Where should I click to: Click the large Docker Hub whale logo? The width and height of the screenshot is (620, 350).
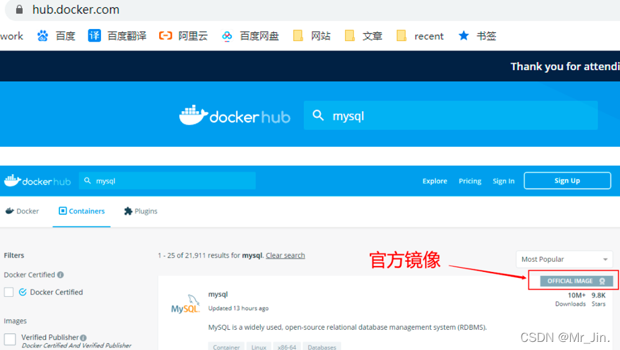[235, 115]
